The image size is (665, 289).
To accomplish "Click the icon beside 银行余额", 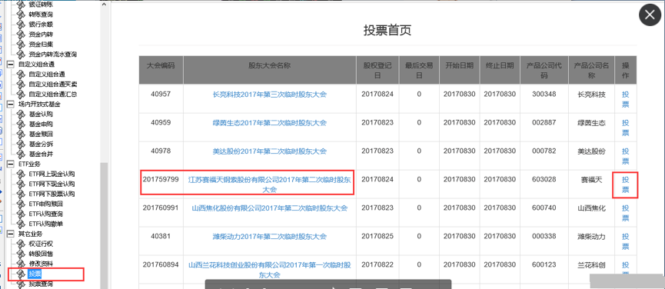I will (22, 25).
